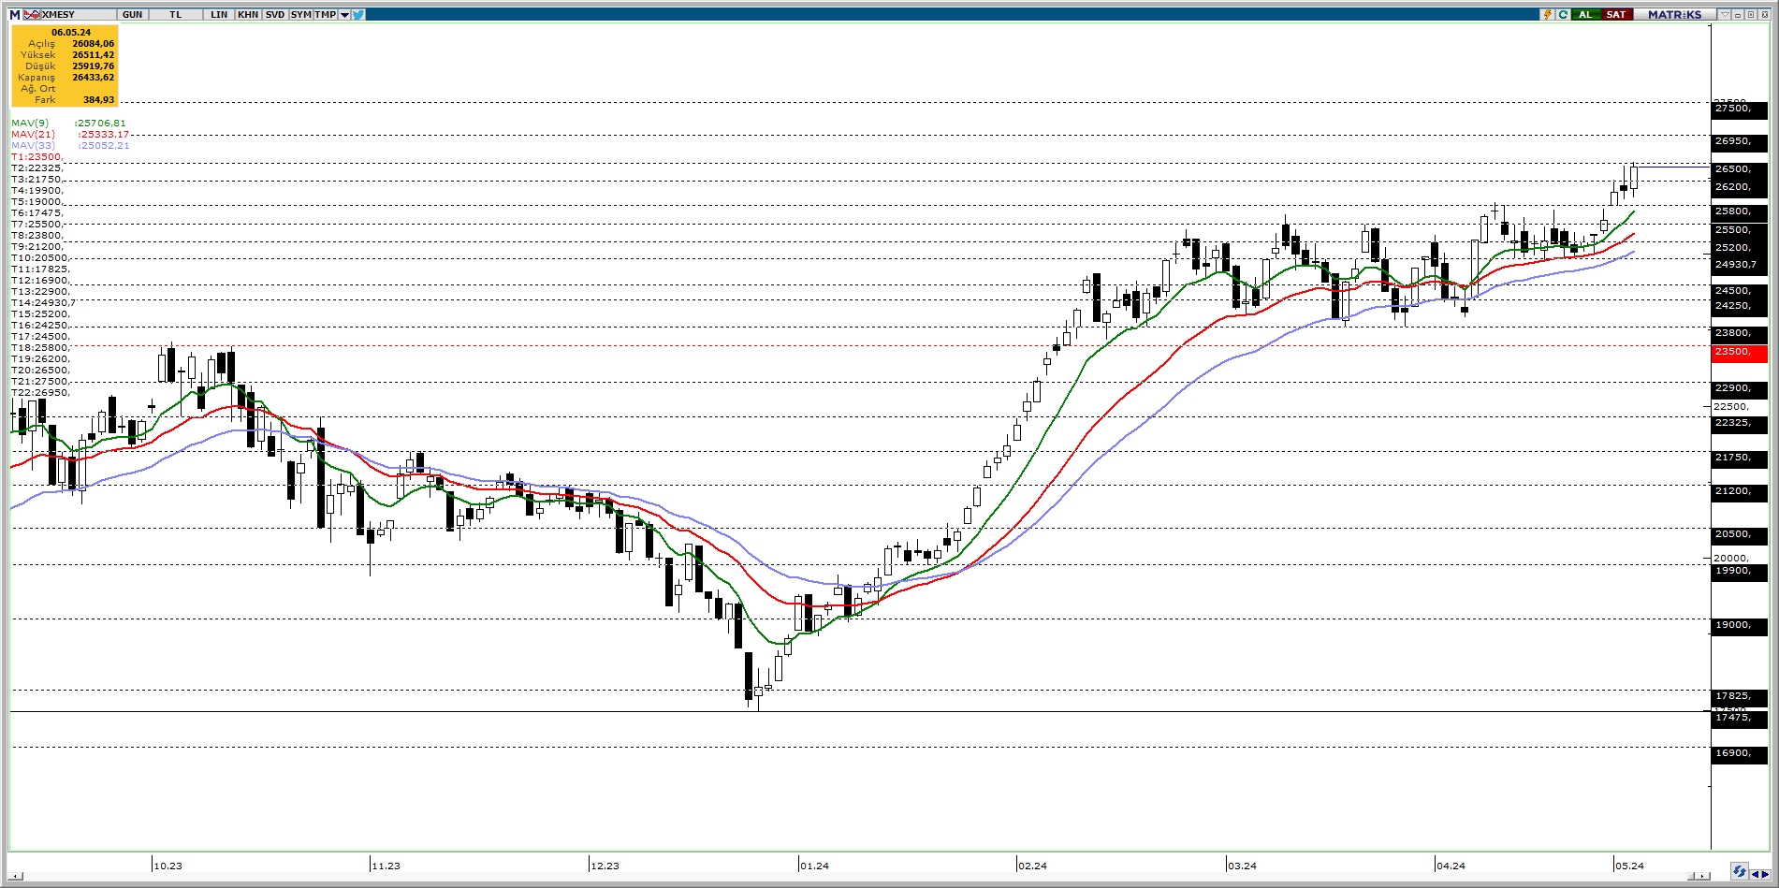Click the orange lightning bolt icon
The height and width of the screenshot is (888, 1779).
(x=1548, y=14)
